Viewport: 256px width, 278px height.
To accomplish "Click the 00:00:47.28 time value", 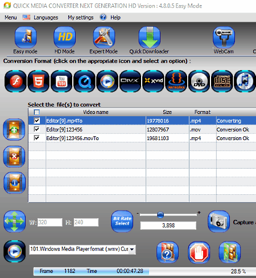I will click(130, 271).
